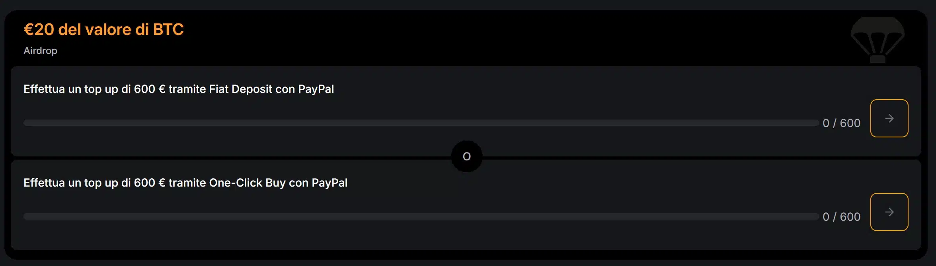Click the €20 del valore di BTC title
936x266 pixels.
pos(103,29)
